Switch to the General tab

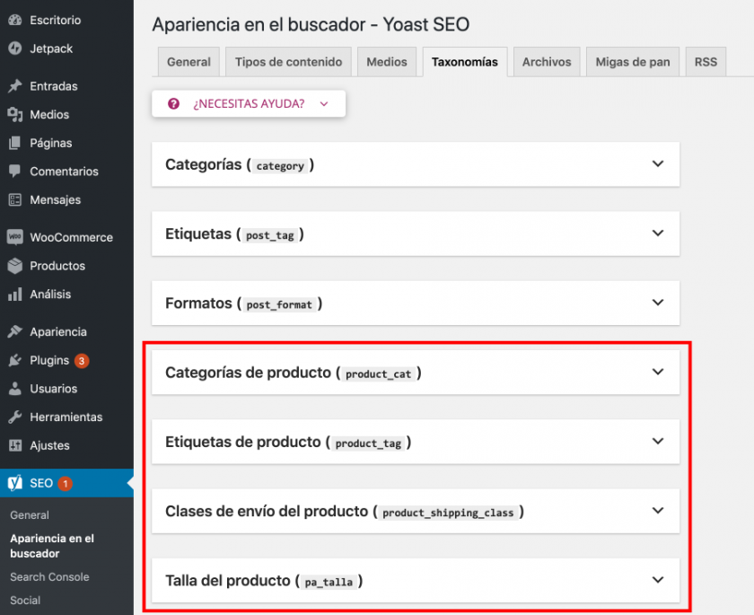click(188, 62)
